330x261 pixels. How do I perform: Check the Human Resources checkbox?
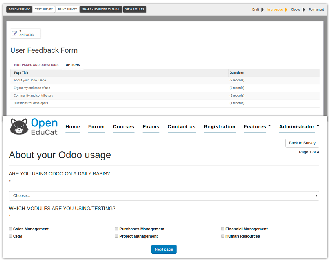pyautogui.click(x=223, y=236)
